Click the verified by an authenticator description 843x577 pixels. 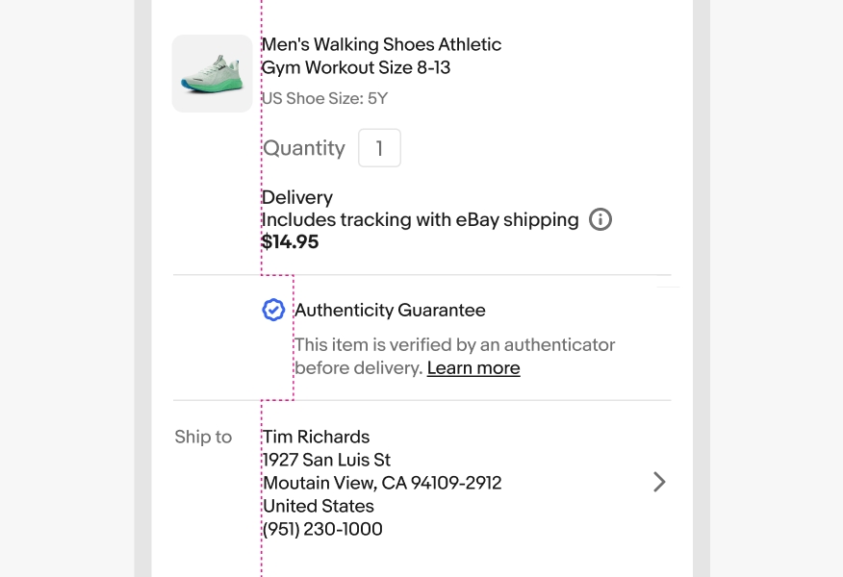pyautogui.click(x=454, y=344)
